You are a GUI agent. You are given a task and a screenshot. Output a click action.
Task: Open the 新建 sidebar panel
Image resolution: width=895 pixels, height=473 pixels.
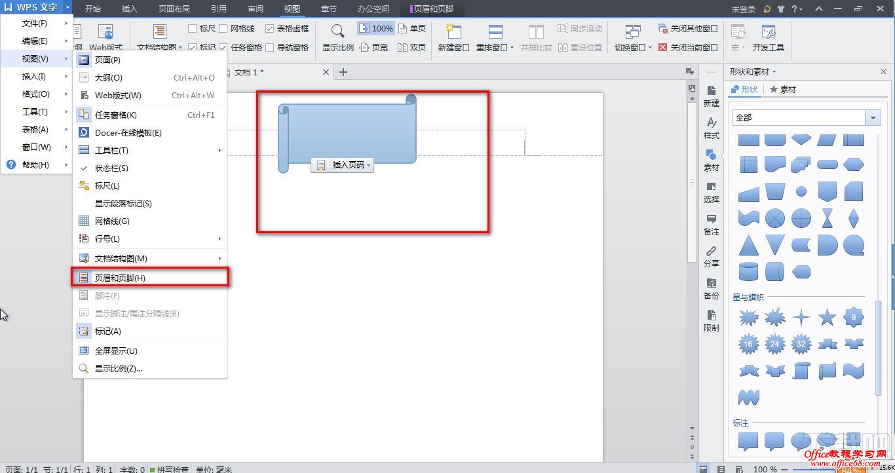[712, 96]
